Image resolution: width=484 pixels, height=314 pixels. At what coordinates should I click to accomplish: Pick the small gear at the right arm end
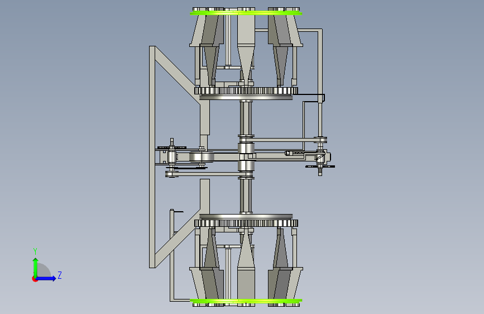[320, 166]
